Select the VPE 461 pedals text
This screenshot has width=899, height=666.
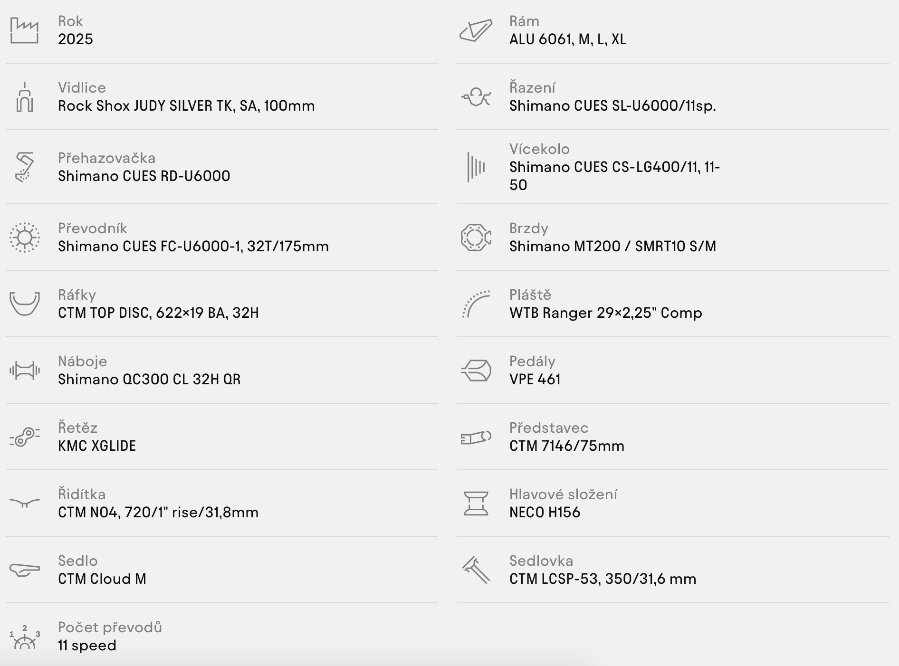(x=535, y=379)
